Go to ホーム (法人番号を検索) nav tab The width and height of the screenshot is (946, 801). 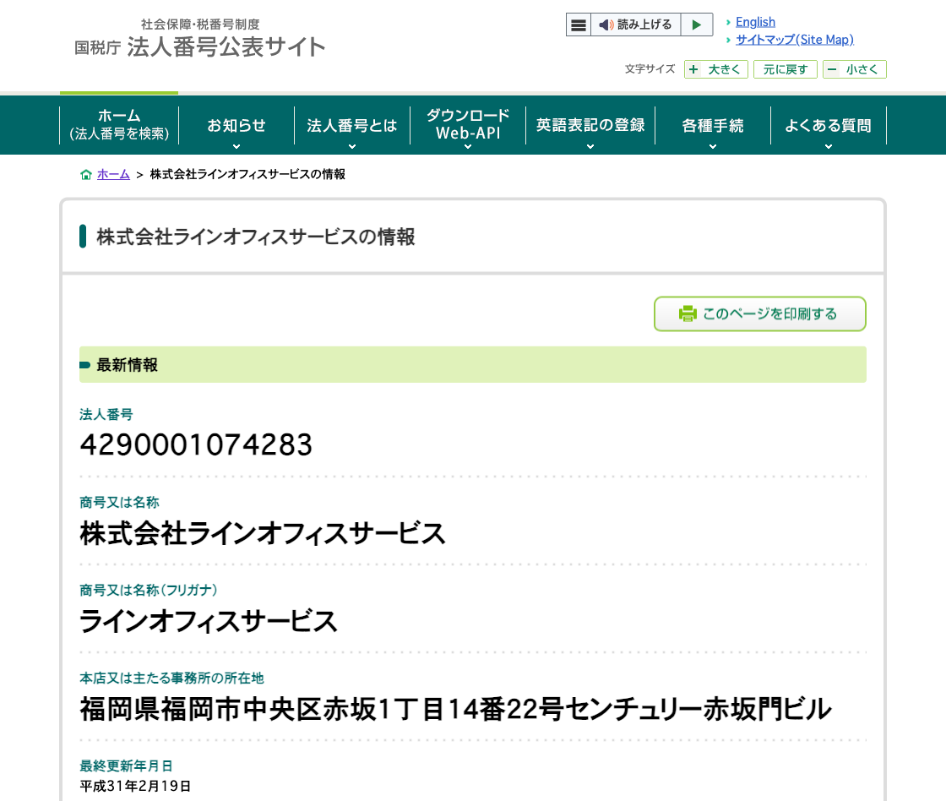tap(119, 125)
